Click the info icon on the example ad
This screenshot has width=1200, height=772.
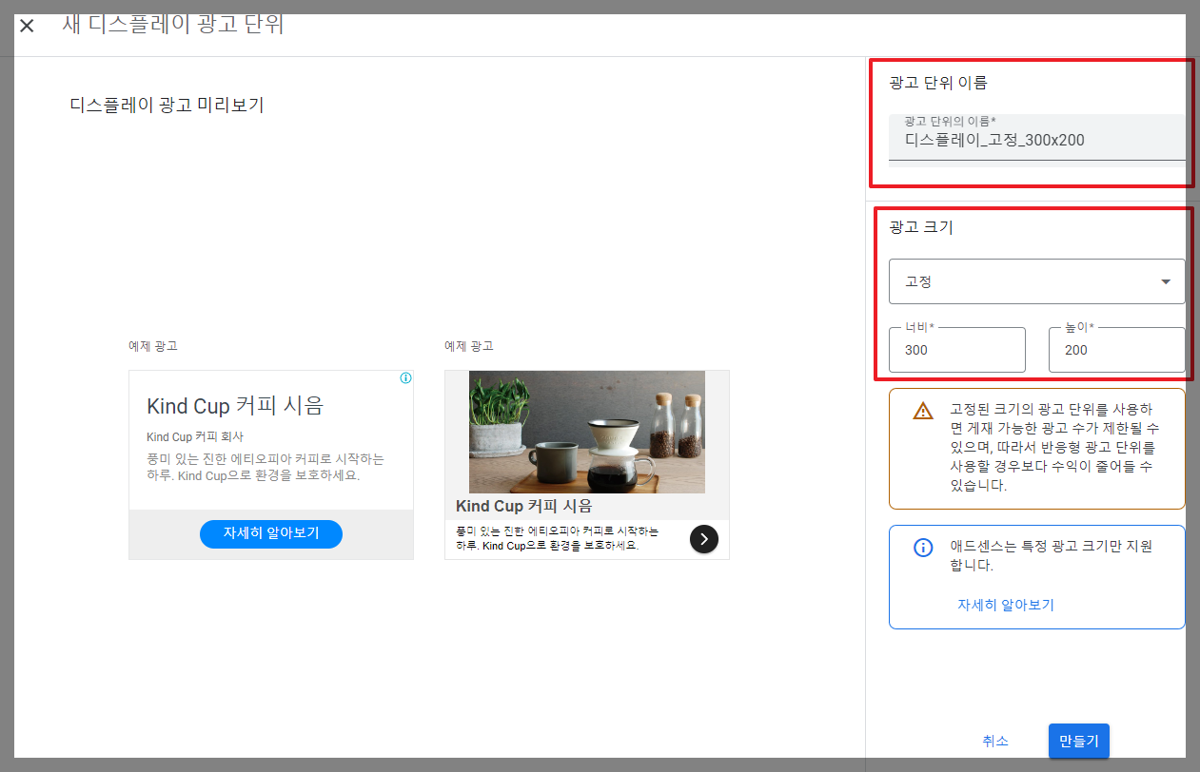click(x=405, y=377)
